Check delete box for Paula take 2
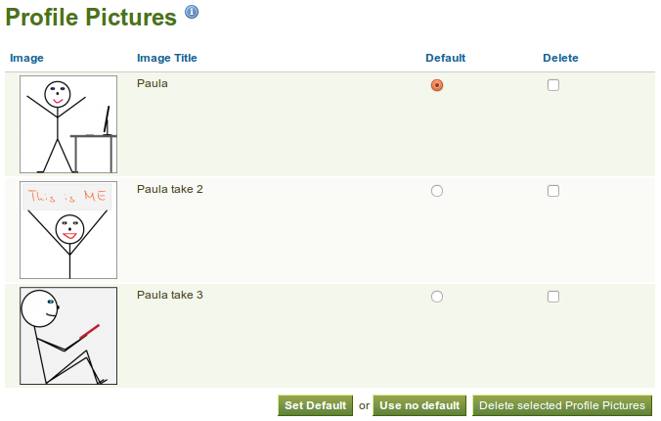This screenshot has height=421, width=661. point(553,191)
